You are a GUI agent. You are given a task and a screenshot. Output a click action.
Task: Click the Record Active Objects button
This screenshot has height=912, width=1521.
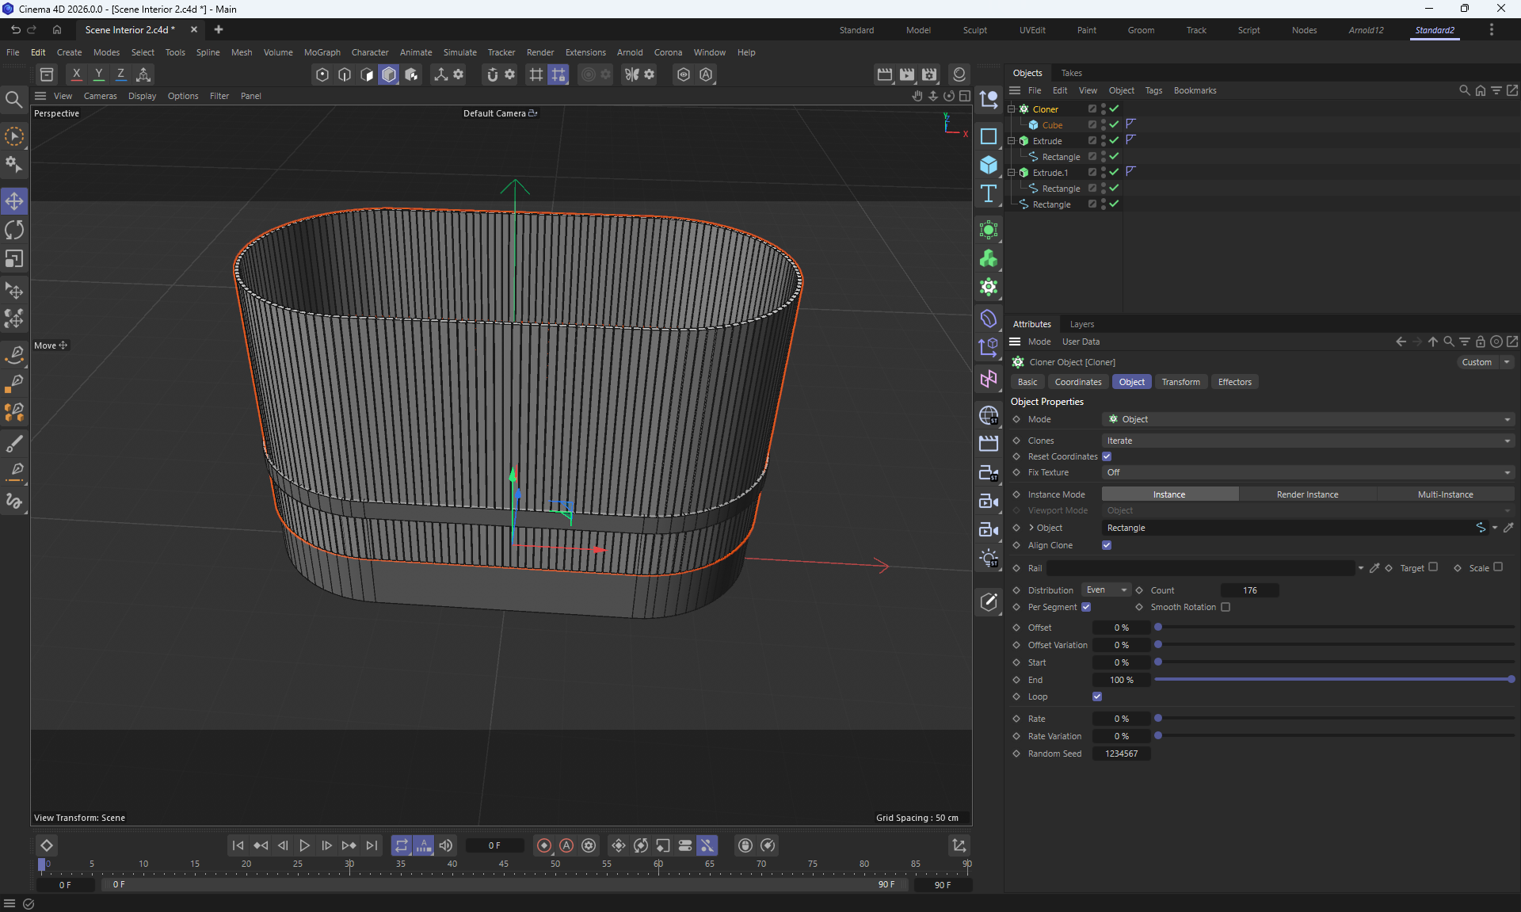pos(544,845)
